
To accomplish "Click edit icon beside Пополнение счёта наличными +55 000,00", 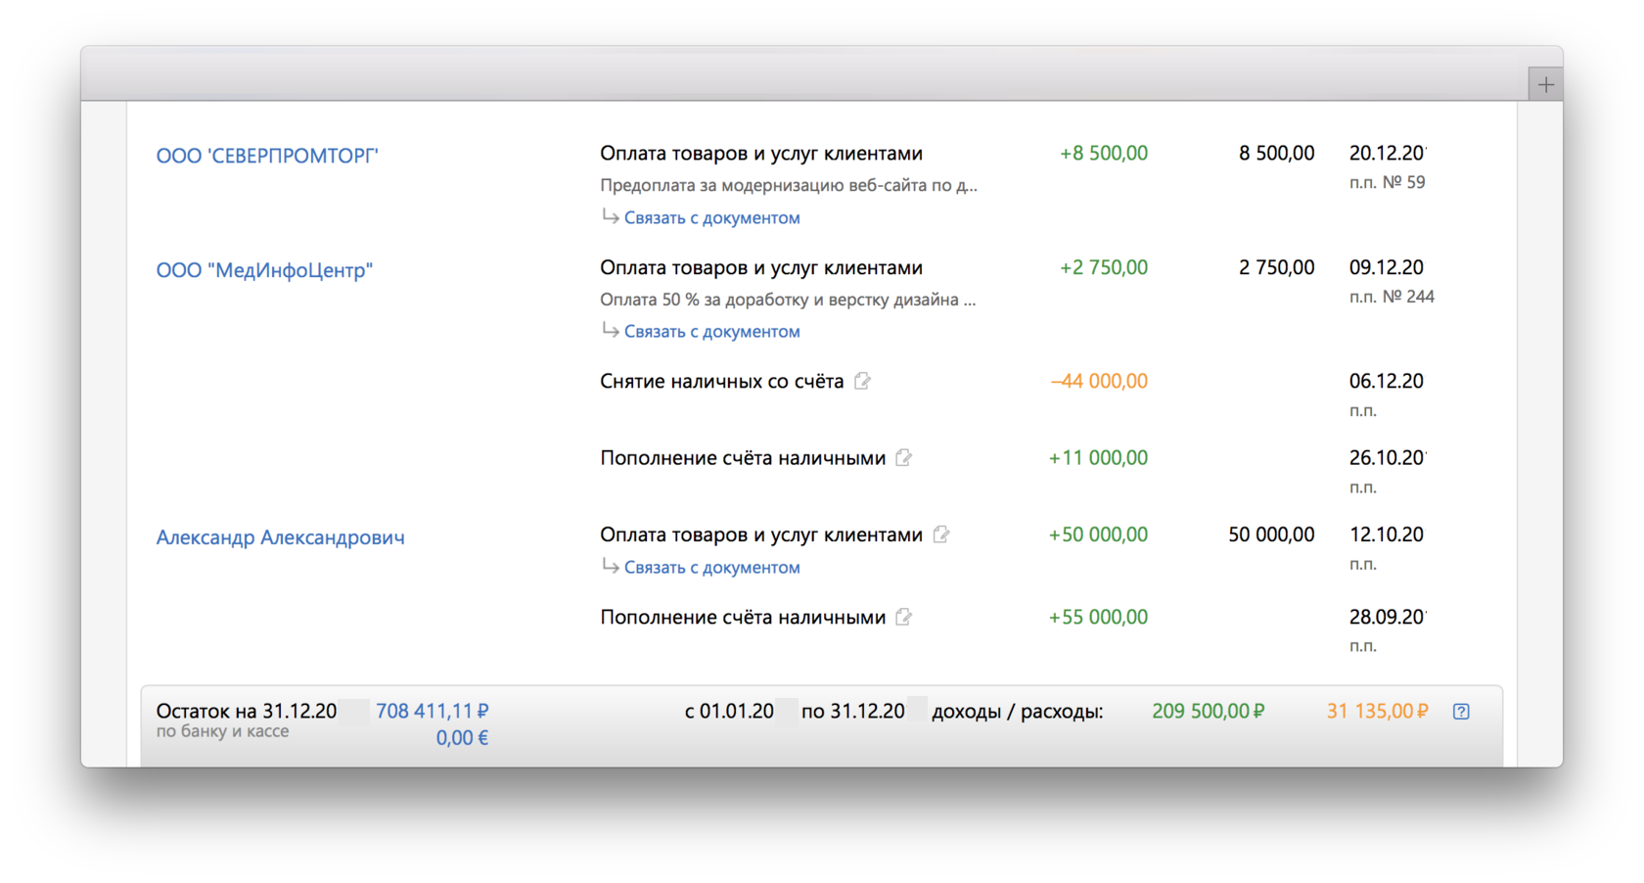I will [903, 617].
